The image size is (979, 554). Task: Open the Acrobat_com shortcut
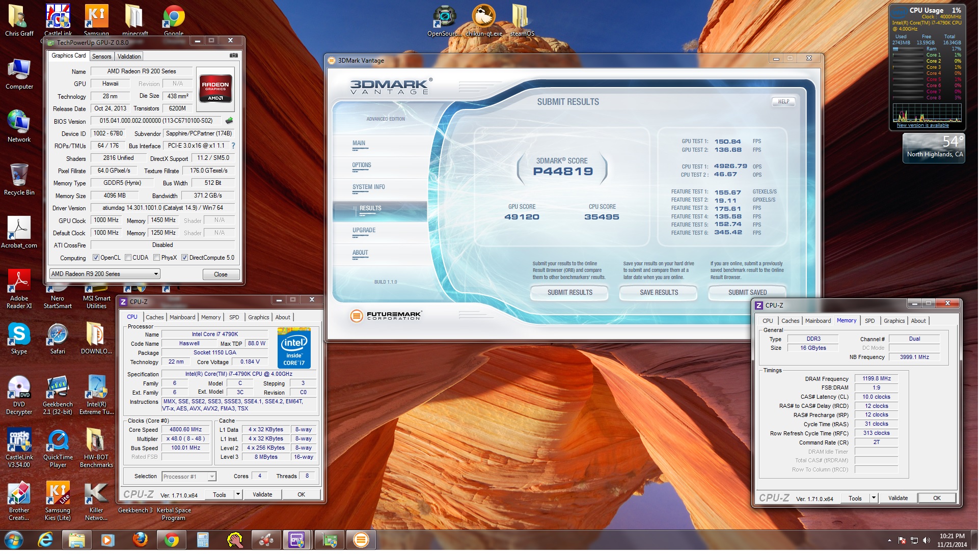click(19, 233)
